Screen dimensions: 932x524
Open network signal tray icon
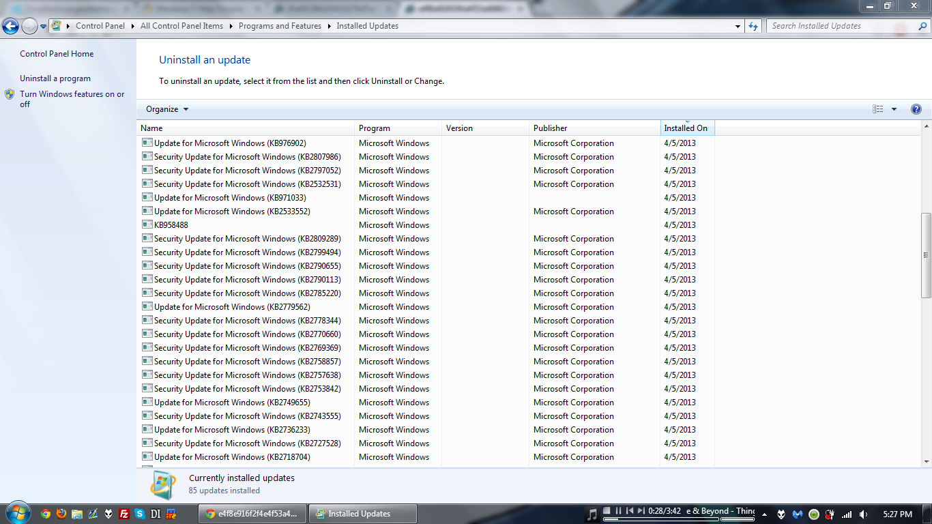847,514
